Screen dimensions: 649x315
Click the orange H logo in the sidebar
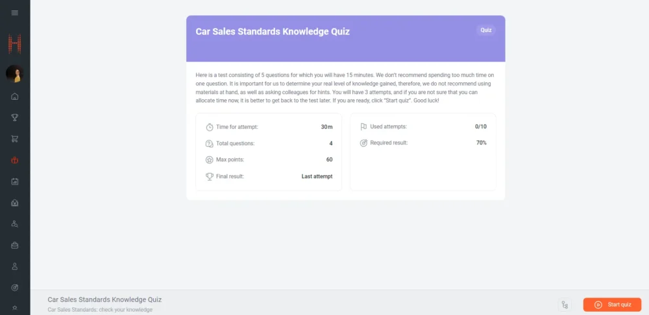coord(15,44)
